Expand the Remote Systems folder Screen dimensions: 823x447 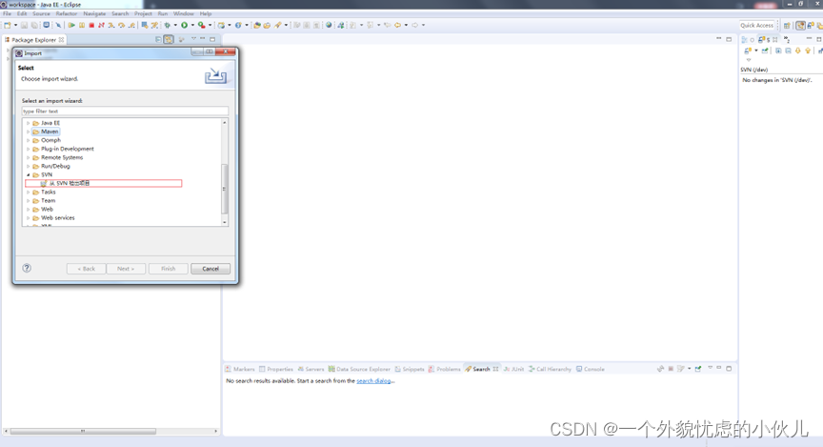pyautogui.click(x=29, y=157)
